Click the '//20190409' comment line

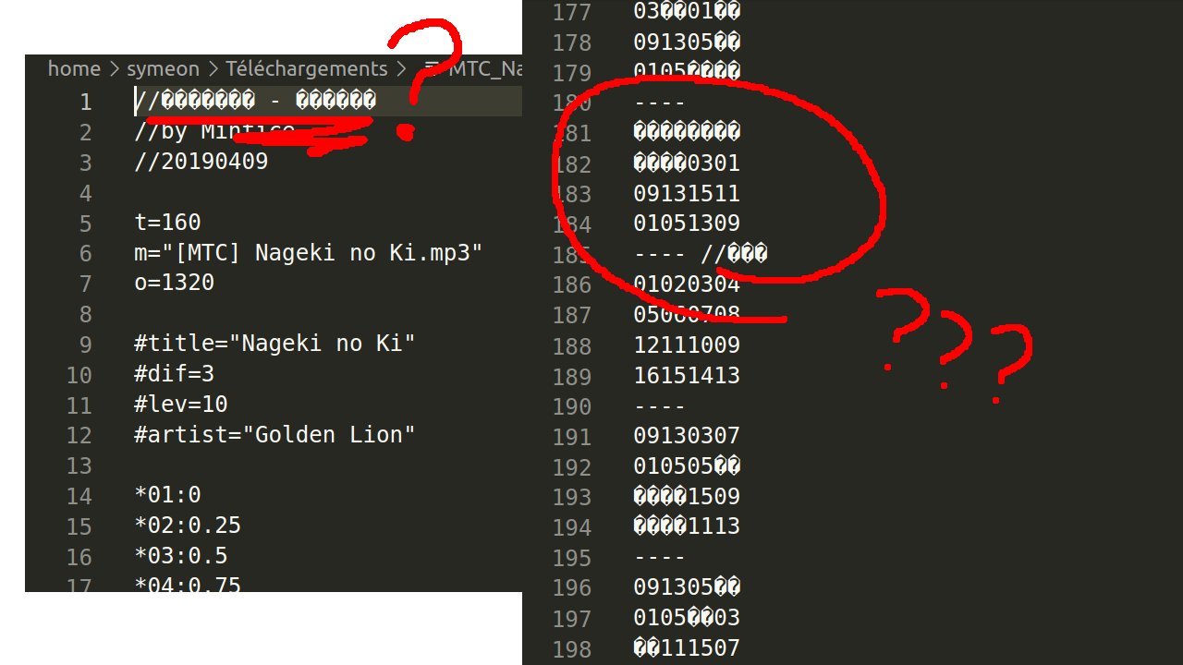click(201, 163)
